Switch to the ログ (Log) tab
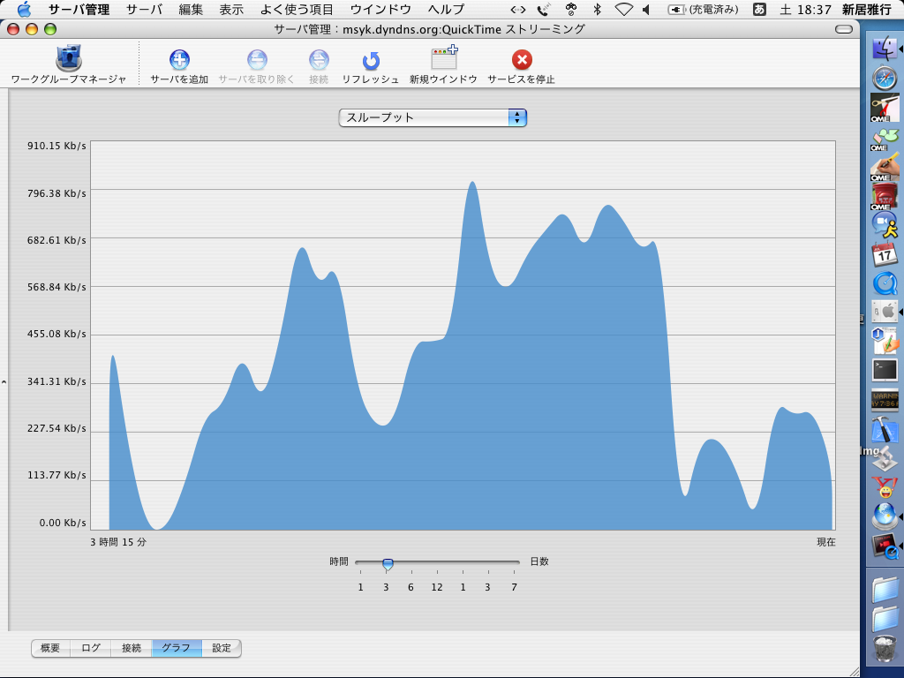The image size is (904, 678). (x=91, y=648)
